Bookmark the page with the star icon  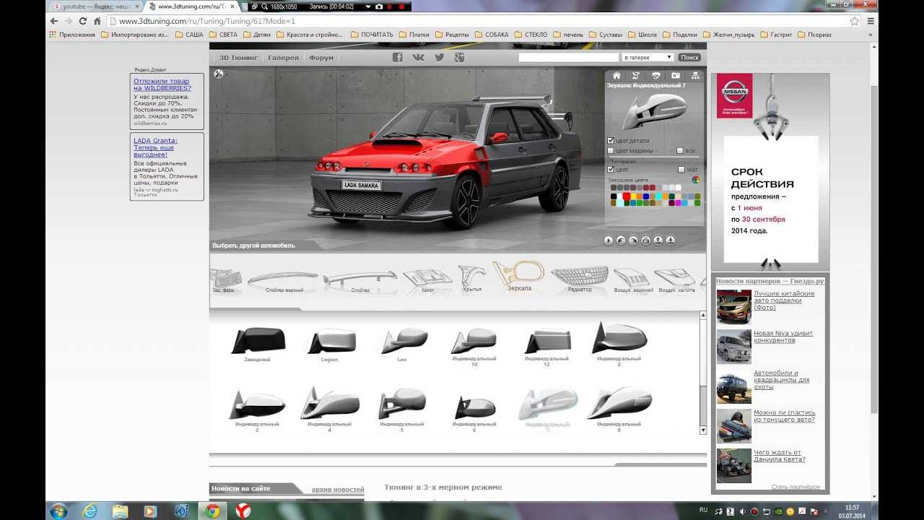(x=855, y=21)
